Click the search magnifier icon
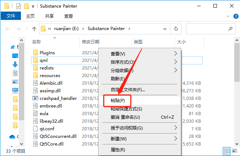 coord(230,29)
